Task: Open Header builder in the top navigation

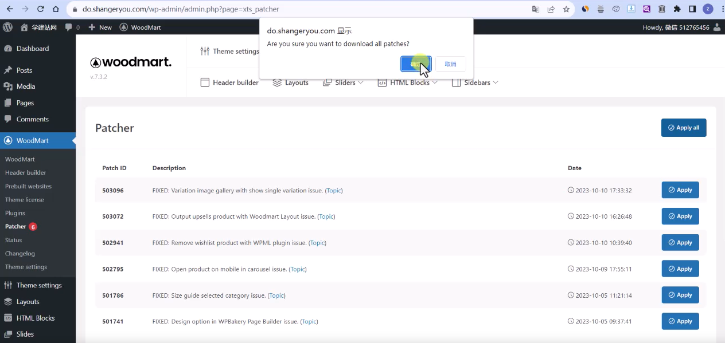Action: pyautogui.click(x=229, y=82)
